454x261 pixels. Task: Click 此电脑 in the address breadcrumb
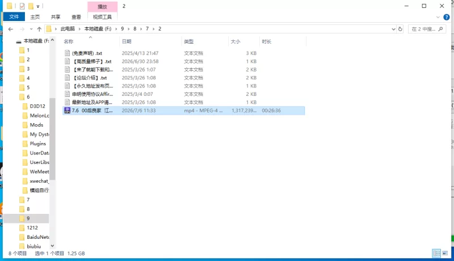(68, 29)
